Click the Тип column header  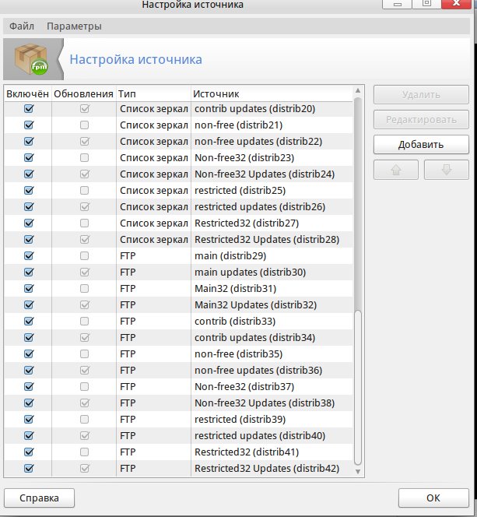(x=153, y=94)
